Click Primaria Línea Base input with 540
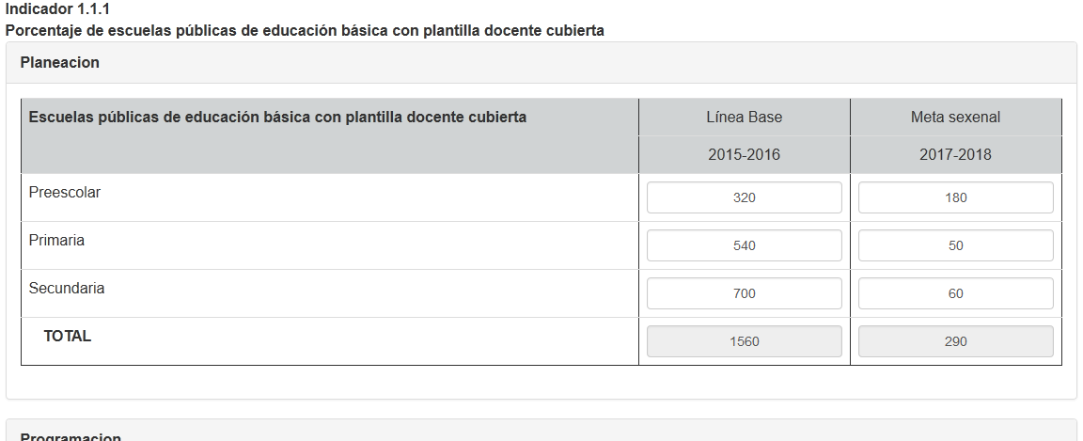This screenshot has width=1083, height=441. coord(744,245)
